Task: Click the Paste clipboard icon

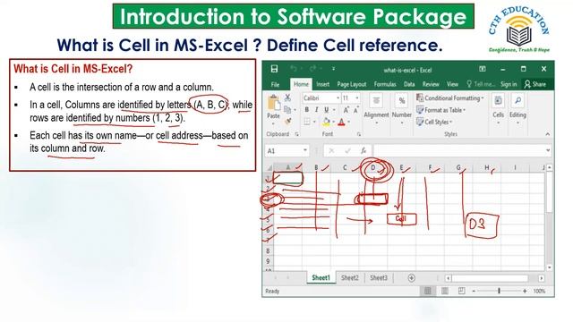Action: (273, 103)
